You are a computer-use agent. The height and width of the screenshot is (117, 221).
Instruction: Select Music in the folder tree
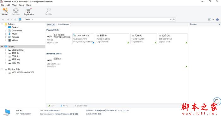tap(15, 34)
